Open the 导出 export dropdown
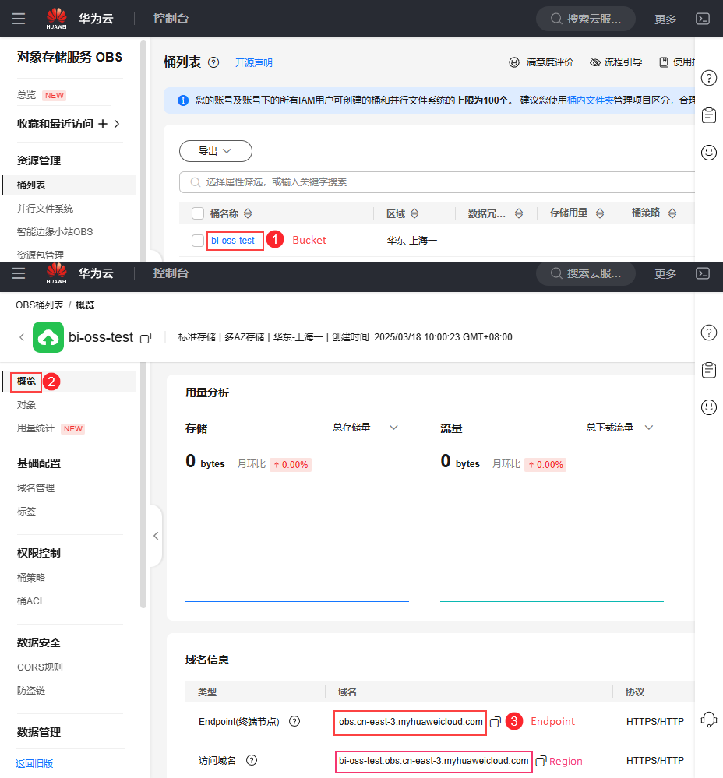Screen dimensions: 723x778 coord(215,151)
